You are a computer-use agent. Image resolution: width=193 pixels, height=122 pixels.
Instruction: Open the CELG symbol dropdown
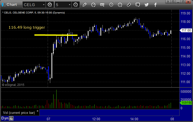pyautogui.click(x=44, y=5)
